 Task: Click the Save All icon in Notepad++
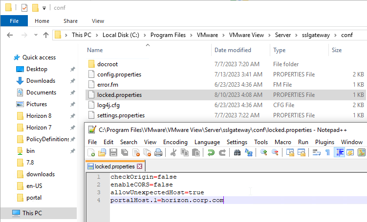(x=125, y=153)
